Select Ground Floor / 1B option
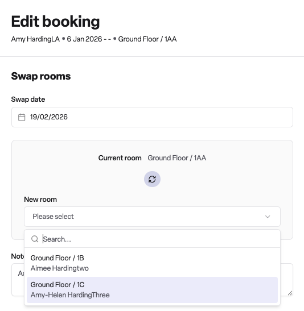The width and height of the screenshot is (304, 311). 152,263
